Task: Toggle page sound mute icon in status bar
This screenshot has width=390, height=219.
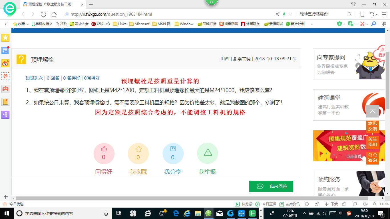Action: pos(365,204)
